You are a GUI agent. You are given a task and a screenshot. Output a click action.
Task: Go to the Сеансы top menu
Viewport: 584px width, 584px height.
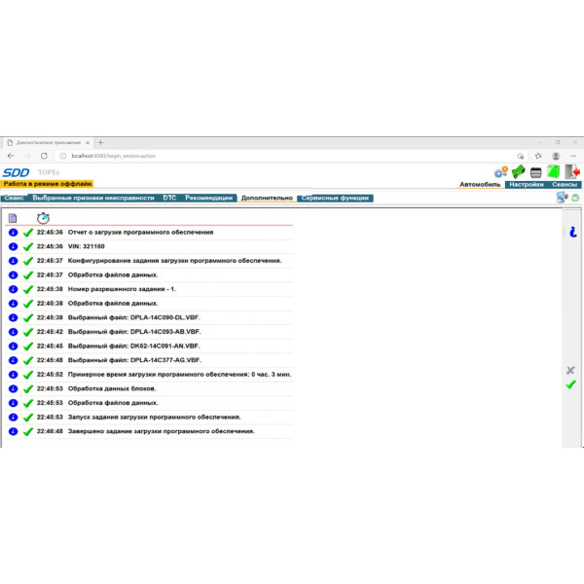565,184
